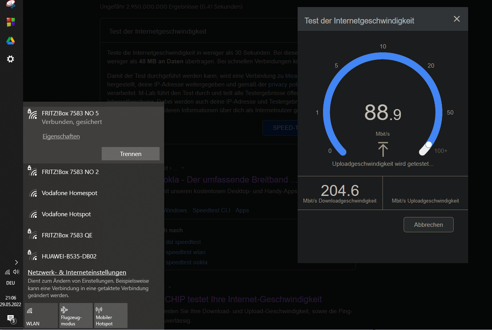Click Mbit/s Uploadgeschwindigkeit label
492x330 pixels.
pyautogui.click(x=425, y=201)
